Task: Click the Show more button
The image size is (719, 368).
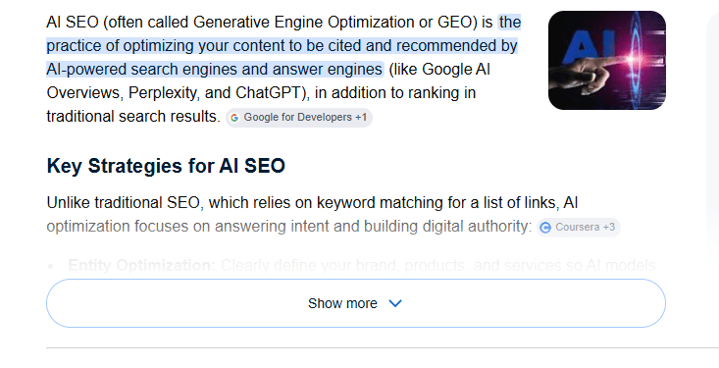Action: click(356, 303)
